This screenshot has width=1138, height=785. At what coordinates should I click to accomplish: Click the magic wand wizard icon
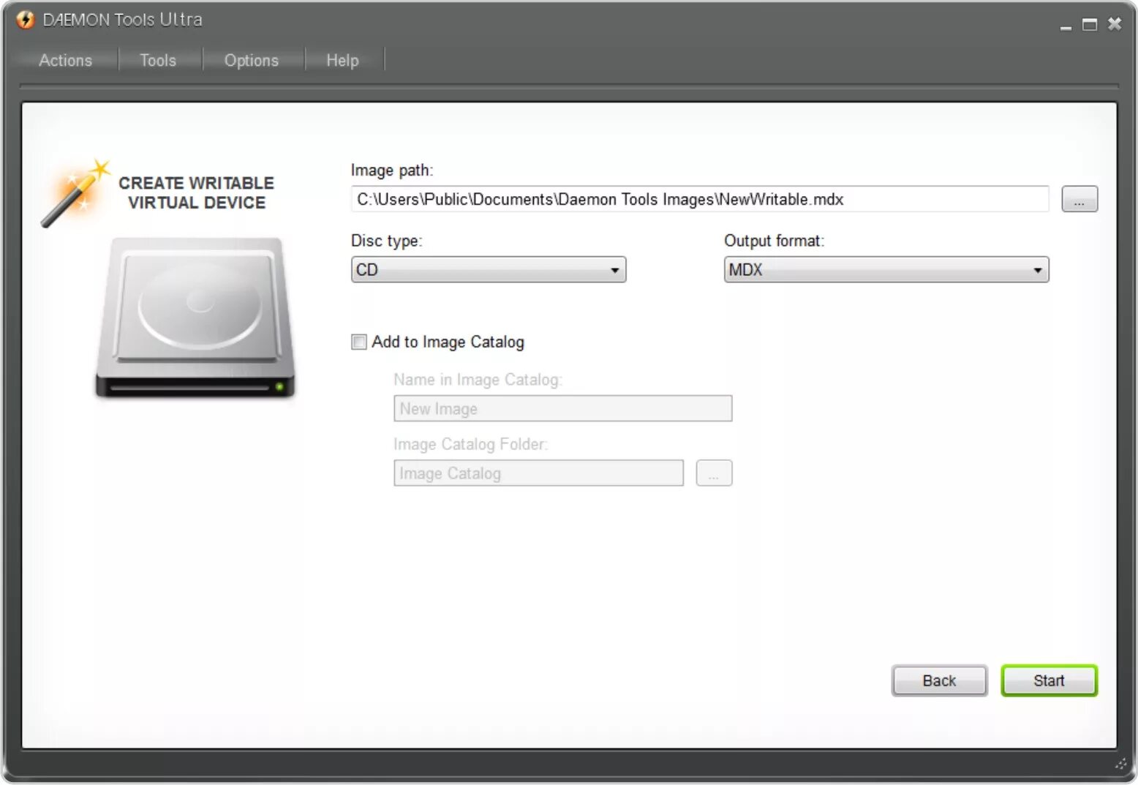(x=76, y=194)
